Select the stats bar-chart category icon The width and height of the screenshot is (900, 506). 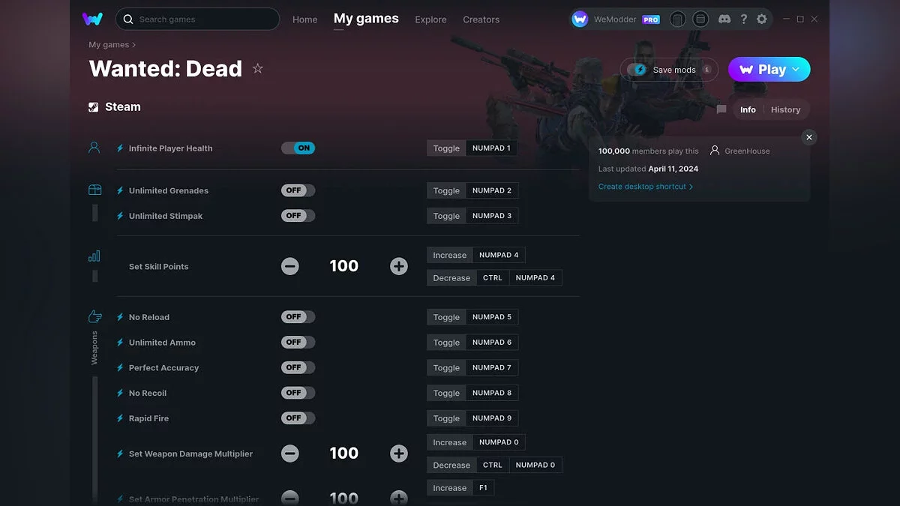click(94, 256)
